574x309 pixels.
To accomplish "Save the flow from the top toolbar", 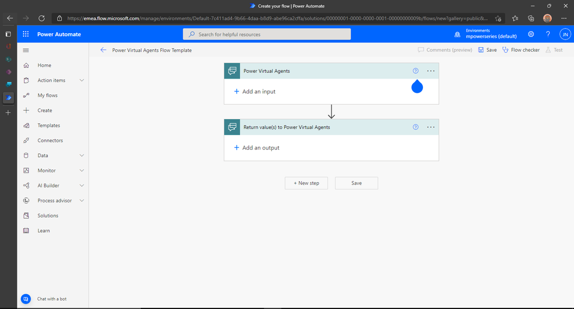I will (x=487, y=50).
